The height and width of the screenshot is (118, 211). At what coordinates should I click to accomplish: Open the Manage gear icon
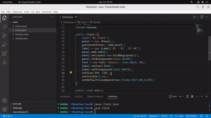pyautogui.click(x=4, y=109)
